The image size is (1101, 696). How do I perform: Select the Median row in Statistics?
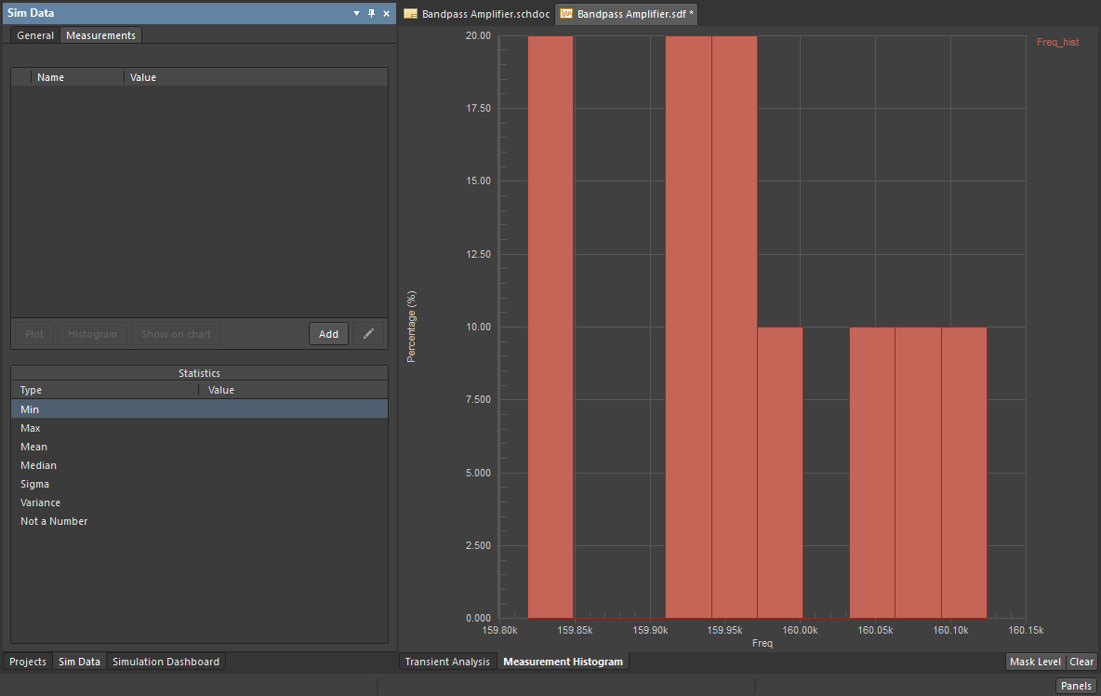click(39, 465)
